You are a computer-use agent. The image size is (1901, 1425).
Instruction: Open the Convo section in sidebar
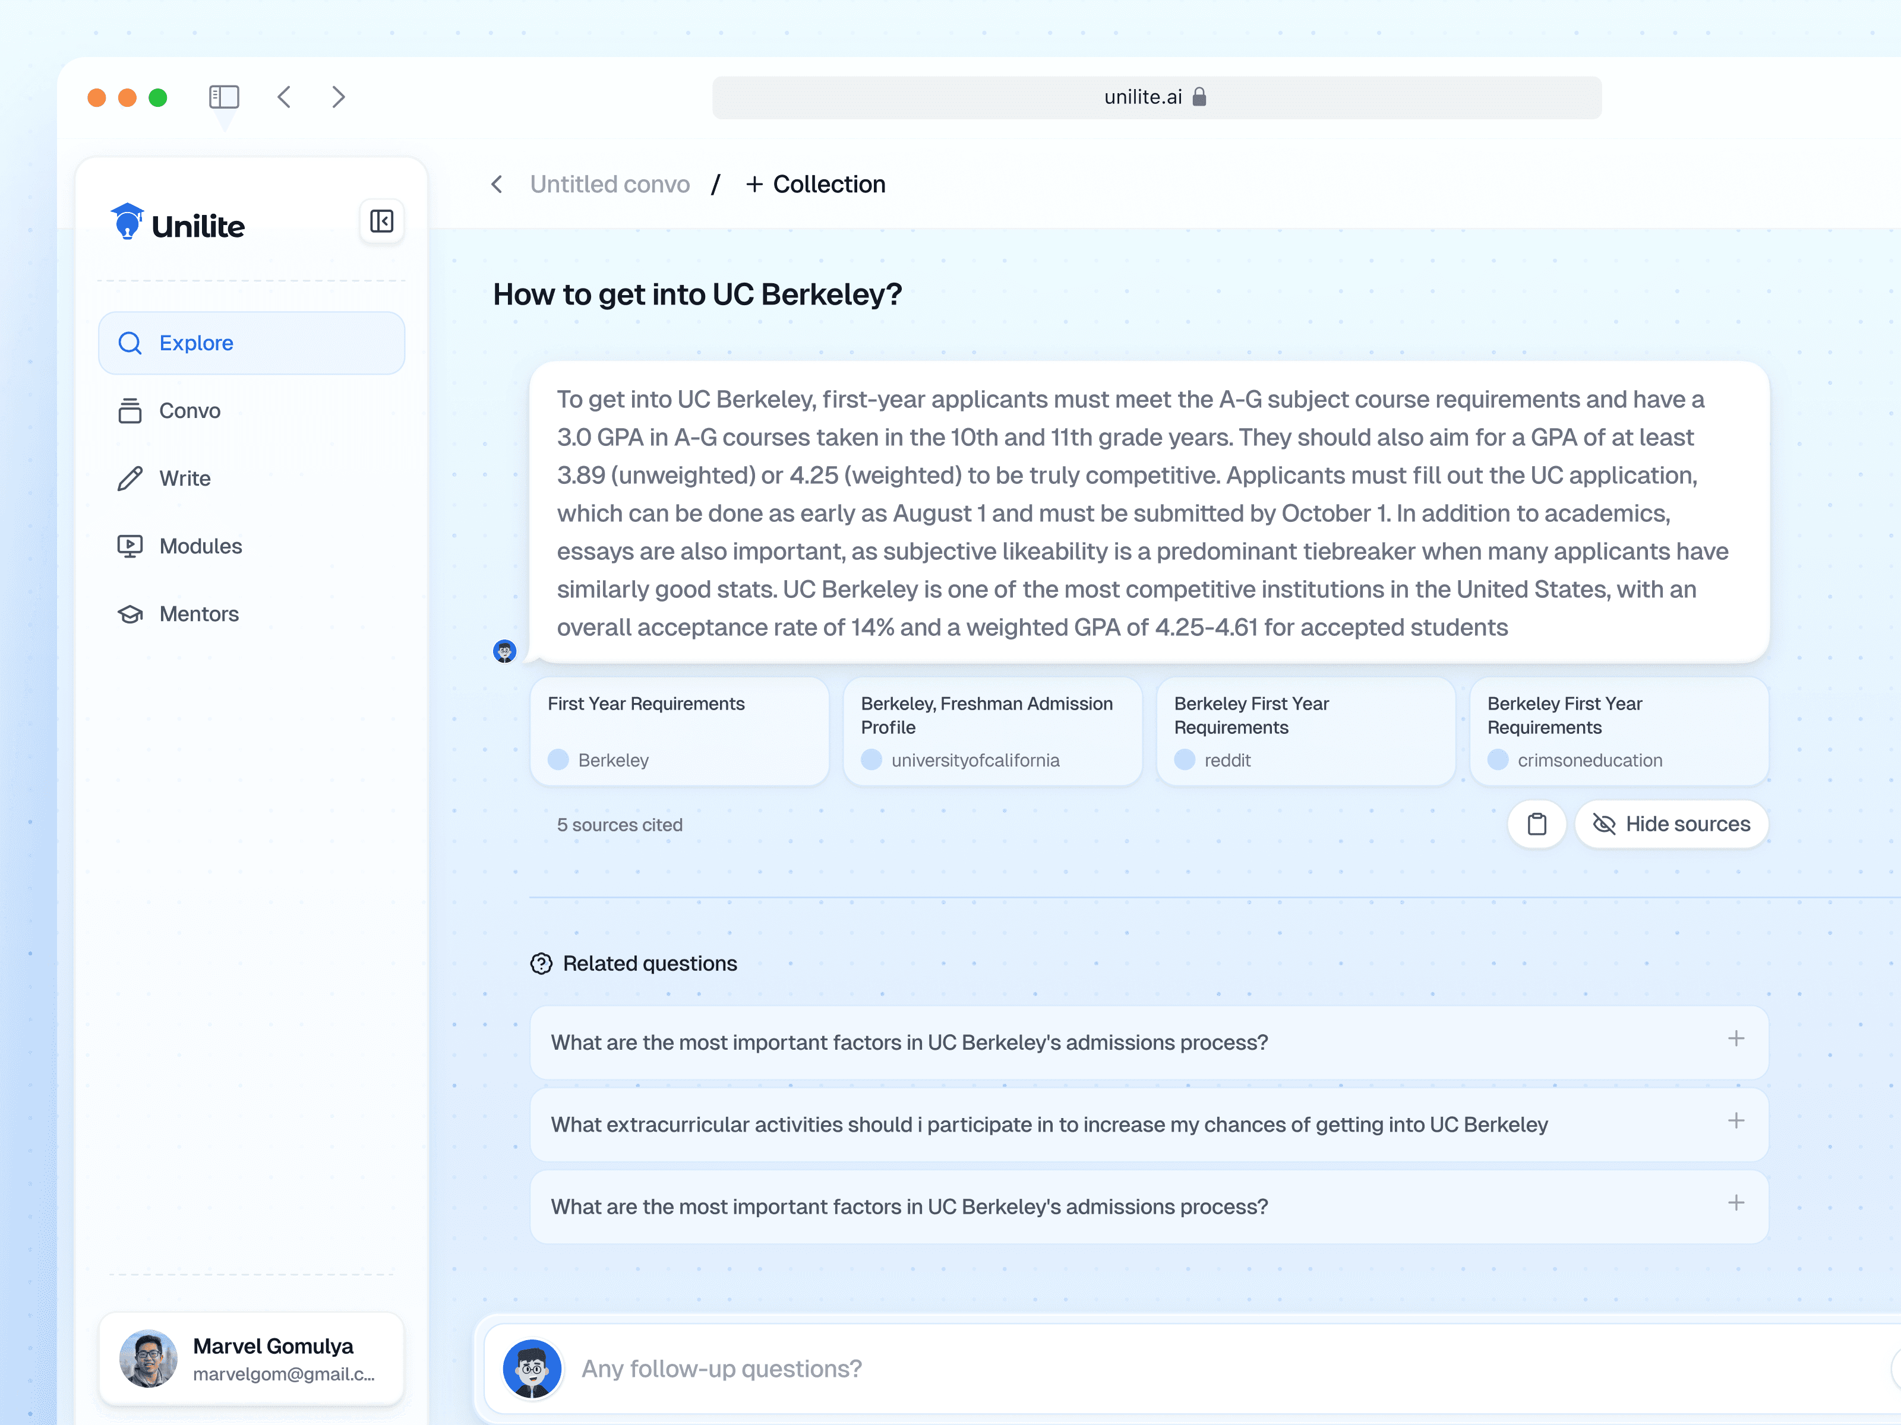tap(189, 411)
